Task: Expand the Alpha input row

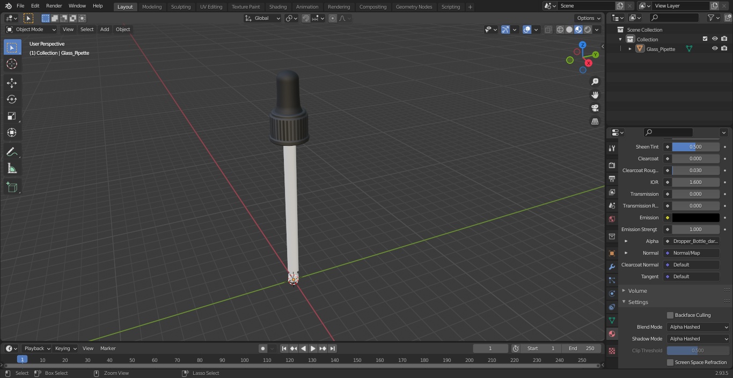Action: pyautogui.click(x=626, y=241)
